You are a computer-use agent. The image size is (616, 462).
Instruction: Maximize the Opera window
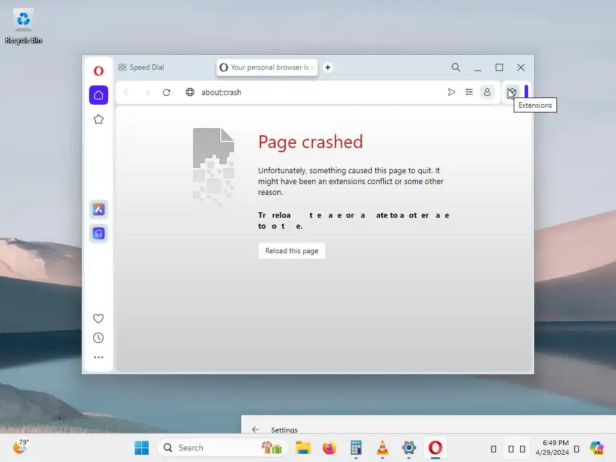pyautogui.click(x=499, y=67)
